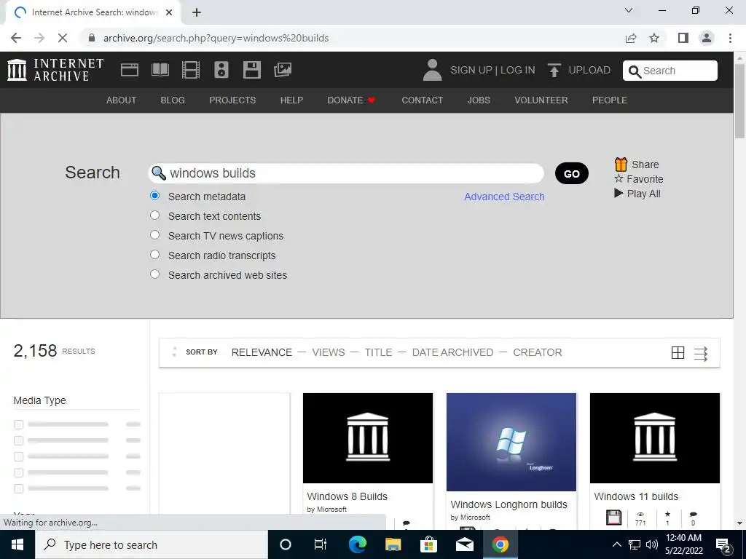Open the Advanced Search link
Viewport: 746px width, 559px height.
504,197
